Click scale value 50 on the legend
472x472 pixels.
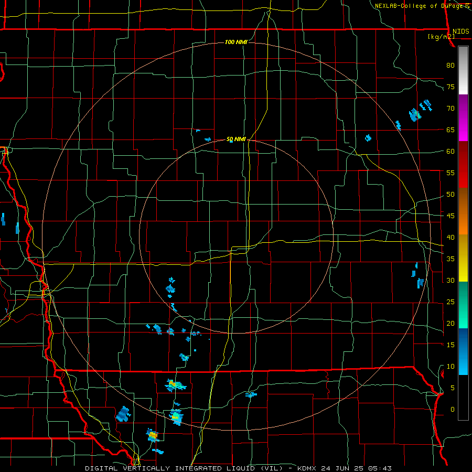[x=450, y=195]
